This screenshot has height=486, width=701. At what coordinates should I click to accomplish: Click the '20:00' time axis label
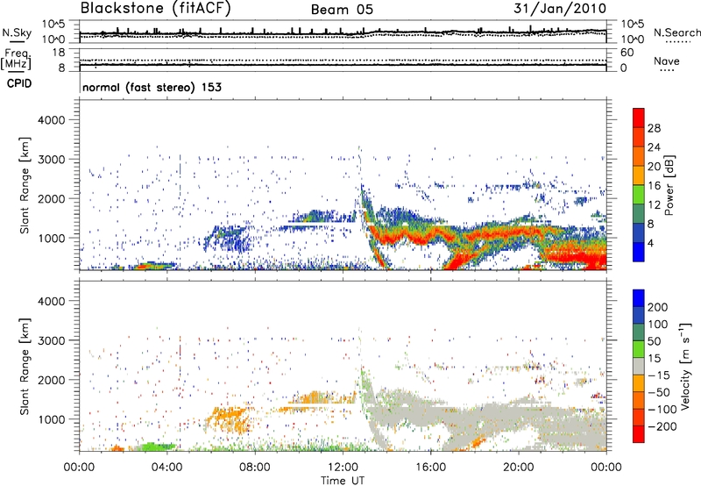[518, 468]
